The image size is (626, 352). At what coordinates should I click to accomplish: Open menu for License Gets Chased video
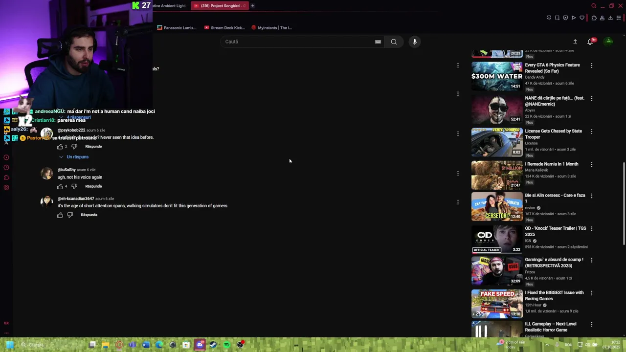[x=591, y=132]
